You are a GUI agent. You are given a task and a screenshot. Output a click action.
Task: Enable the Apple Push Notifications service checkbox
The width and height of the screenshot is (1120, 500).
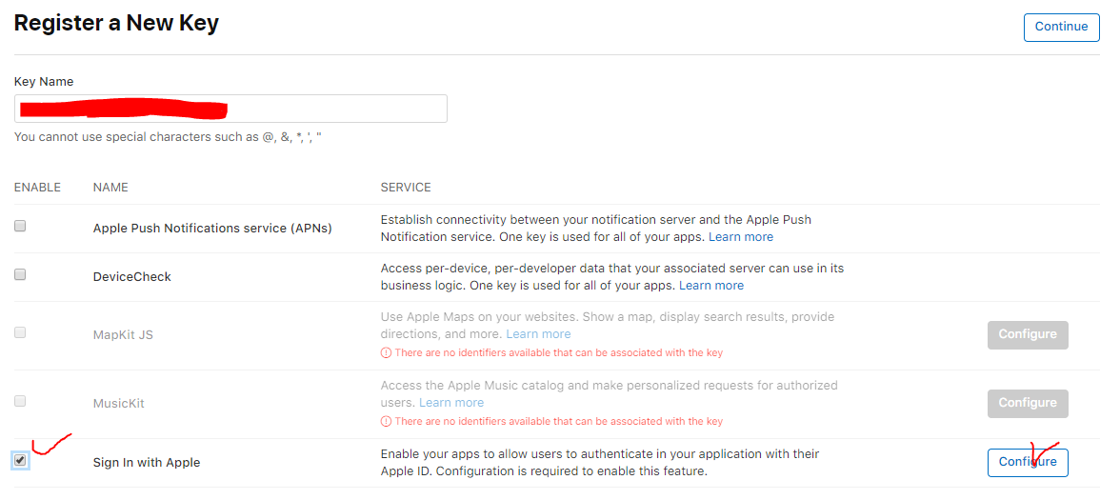click(x=20, y=226)
